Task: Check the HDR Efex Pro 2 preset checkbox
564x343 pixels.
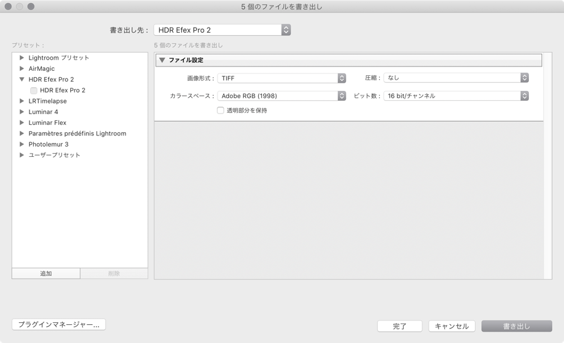Action: [34, 90]
